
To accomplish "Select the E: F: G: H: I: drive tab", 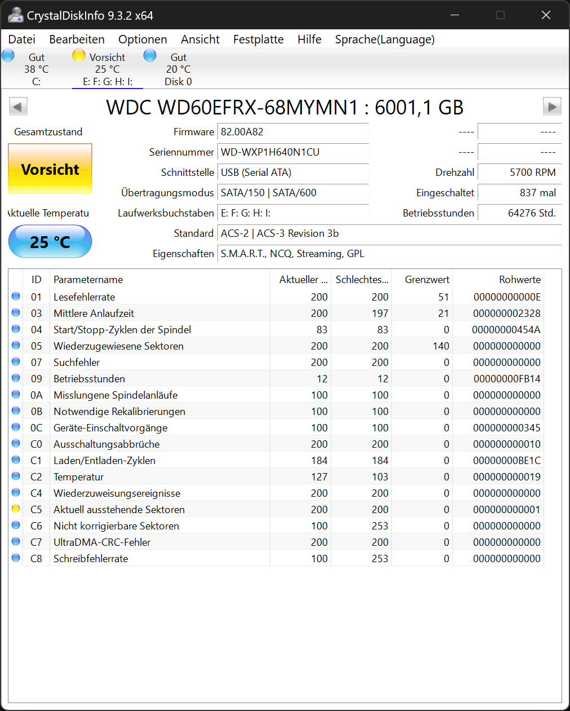I will 107,69.
